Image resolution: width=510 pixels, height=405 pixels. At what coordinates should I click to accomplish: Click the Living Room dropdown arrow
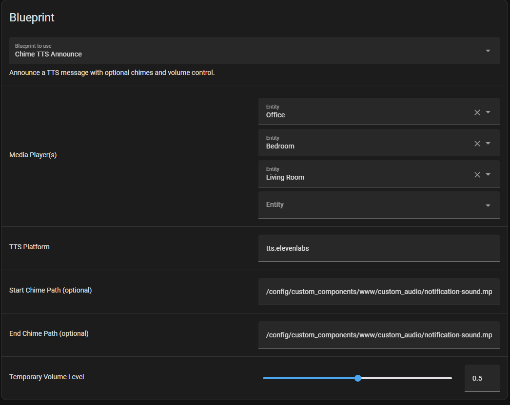tap(489, 175)
